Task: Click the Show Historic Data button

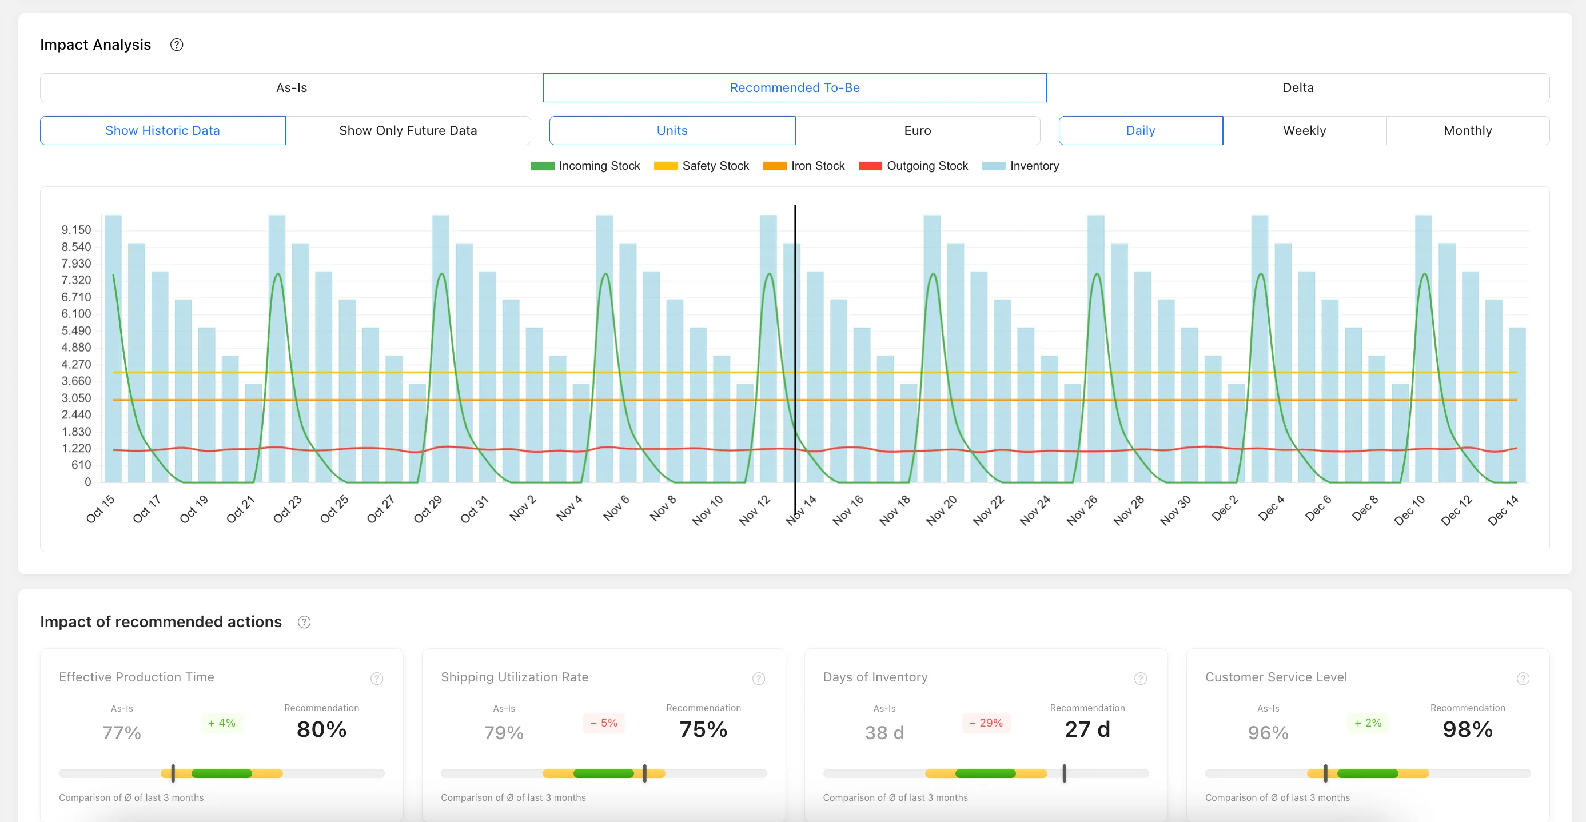Action: [162, 130]
